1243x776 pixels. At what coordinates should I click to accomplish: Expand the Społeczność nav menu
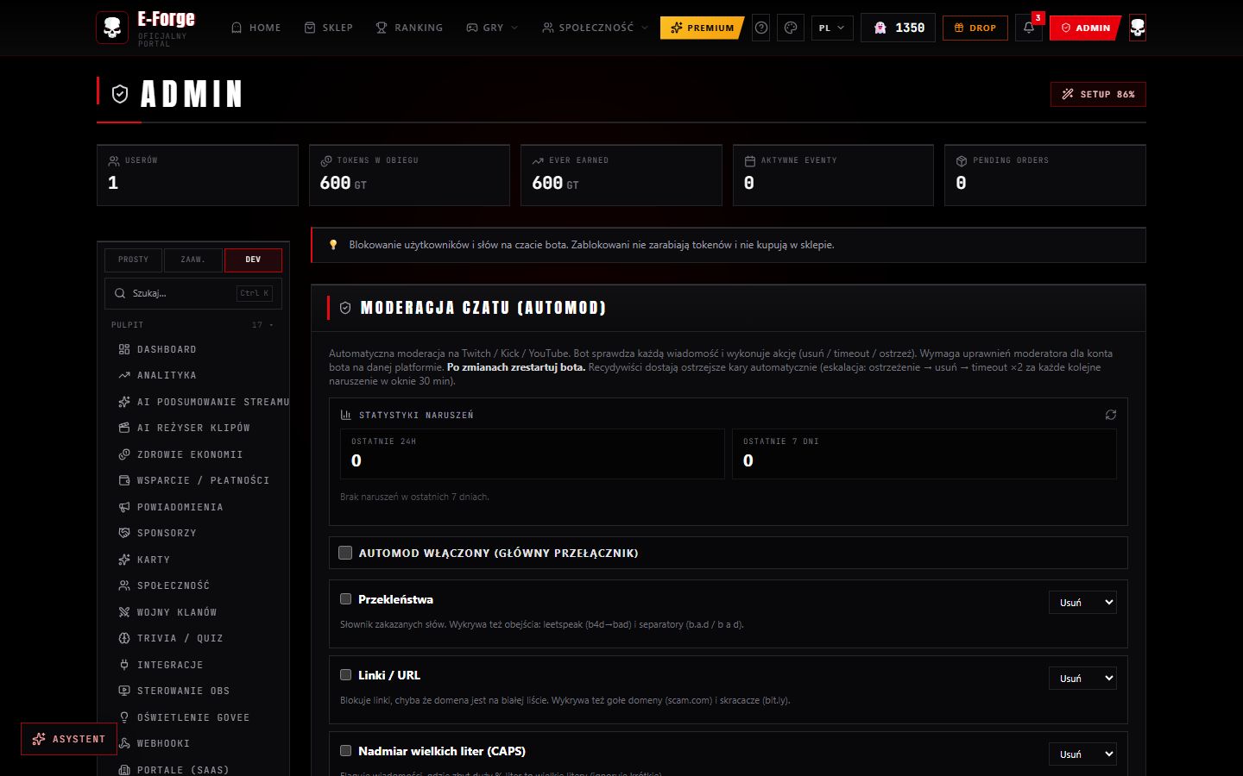pyautogui.click(x=595, y=28)
